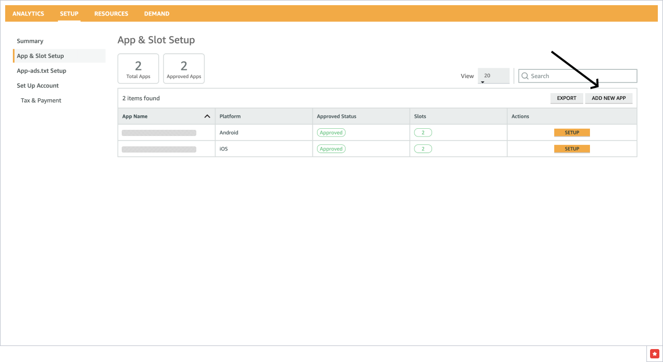Click the Android row slots badge
The image size is (663, 362).
(x=423, y=133)
